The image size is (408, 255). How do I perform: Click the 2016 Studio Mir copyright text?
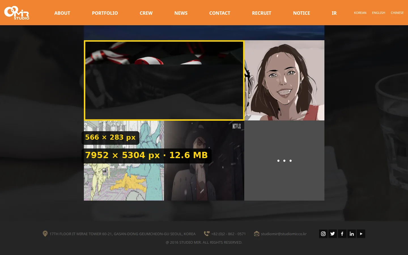204,242
